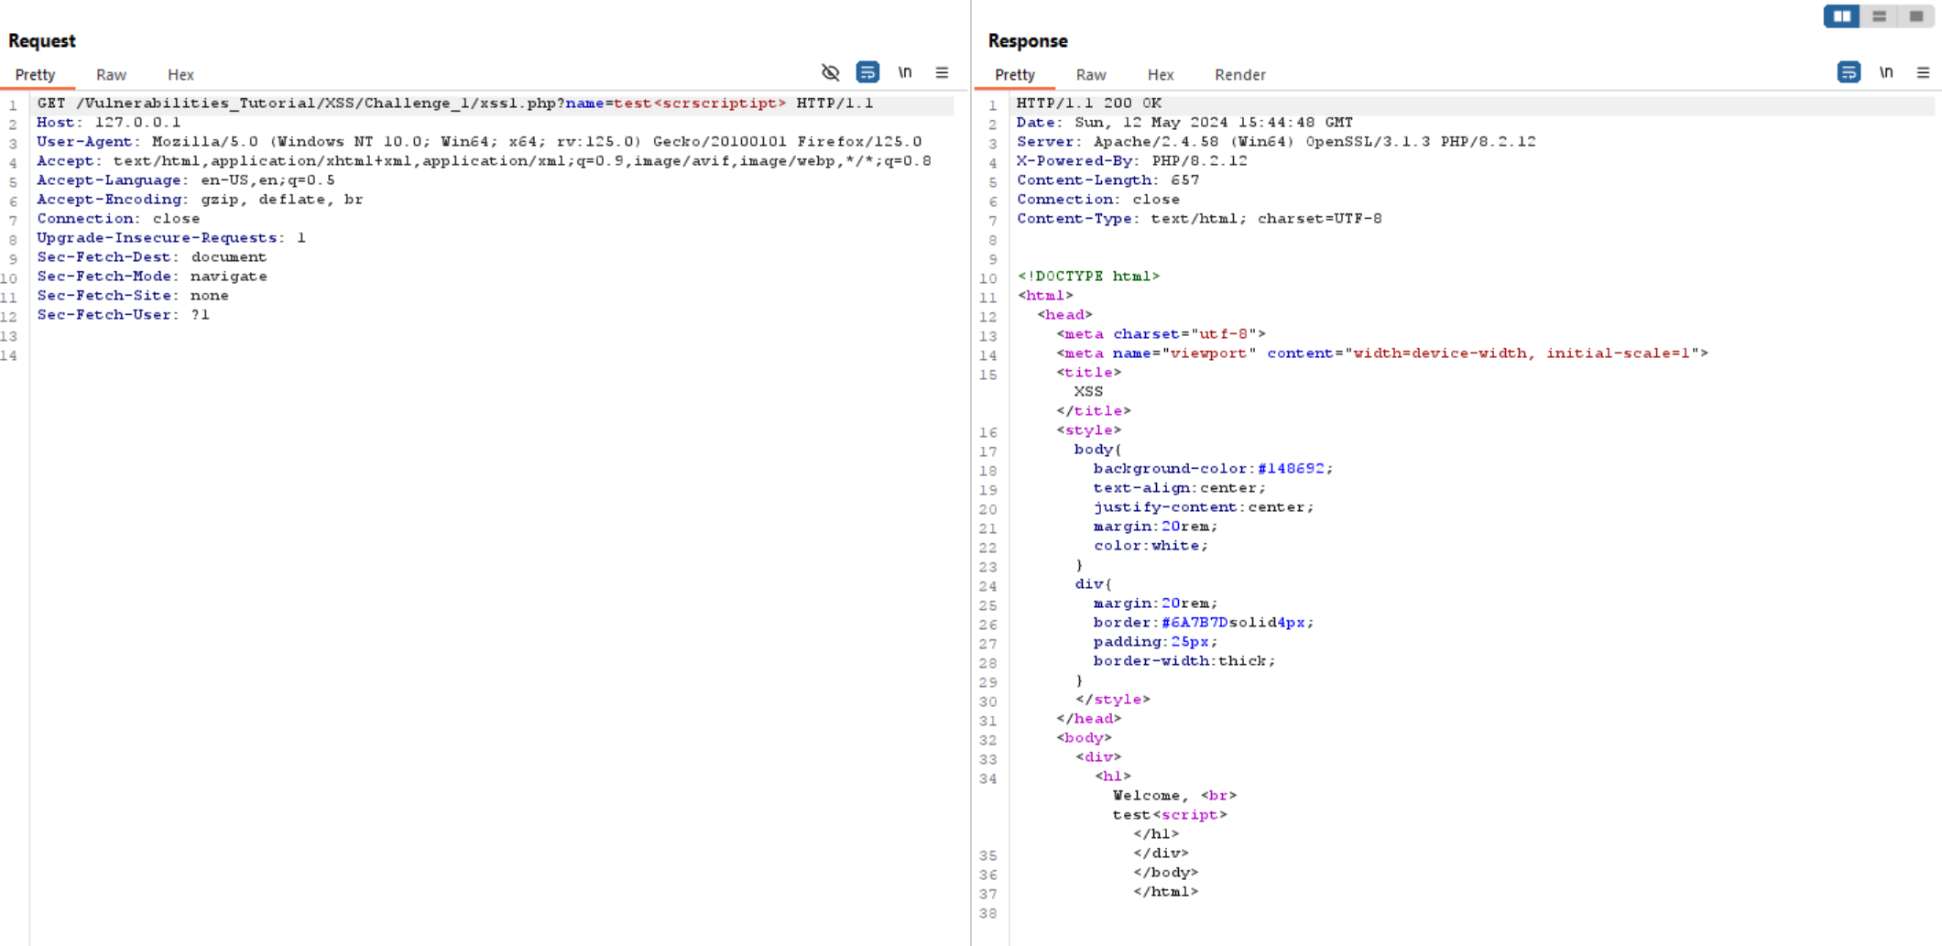The image size is (1942, 946).
Task: Switch to combined tabbed layout view
Action: coord(1915,16)
